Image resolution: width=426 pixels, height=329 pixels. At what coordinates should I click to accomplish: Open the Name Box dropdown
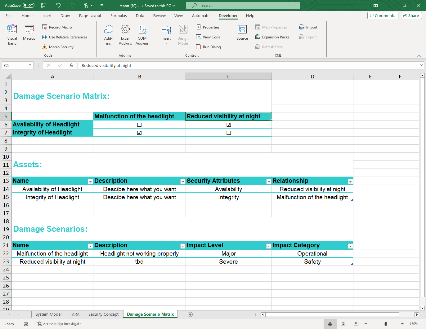(x=30, y=65)
